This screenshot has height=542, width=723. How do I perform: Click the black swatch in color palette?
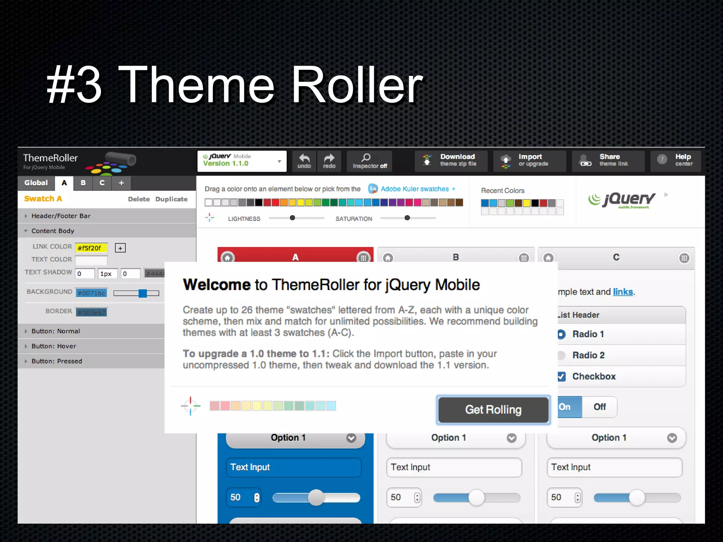point(259,203)
